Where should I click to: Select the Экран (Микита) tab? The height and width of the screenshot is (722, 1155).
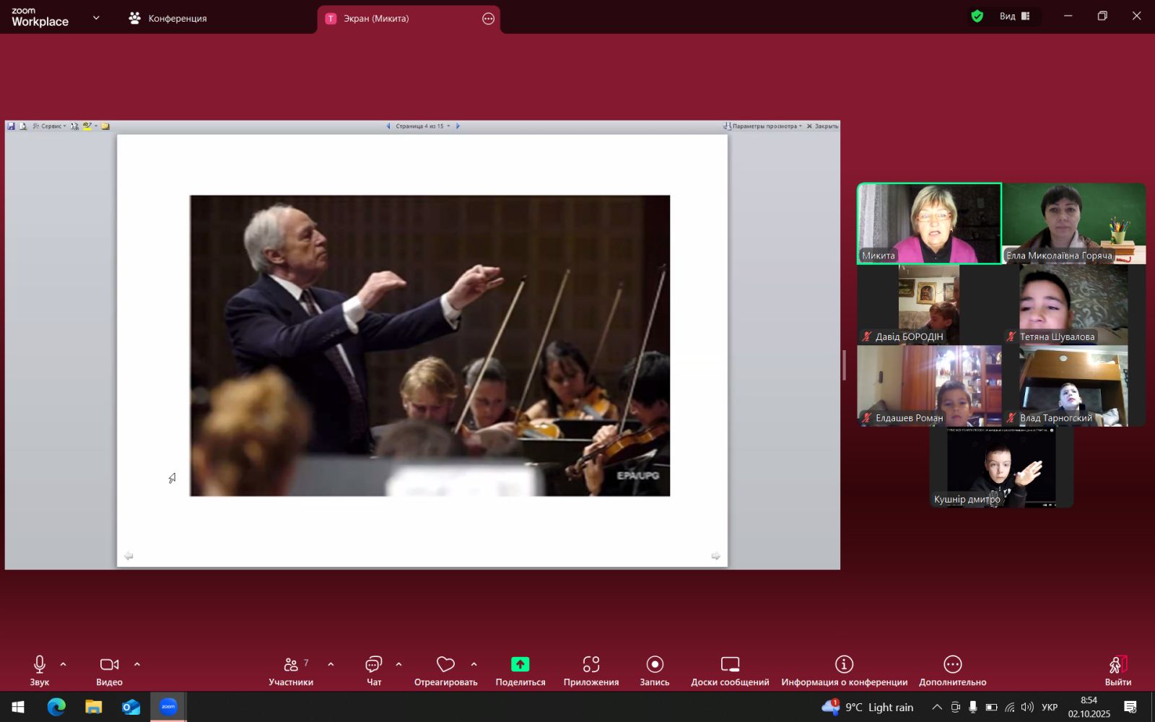(375, 19)
